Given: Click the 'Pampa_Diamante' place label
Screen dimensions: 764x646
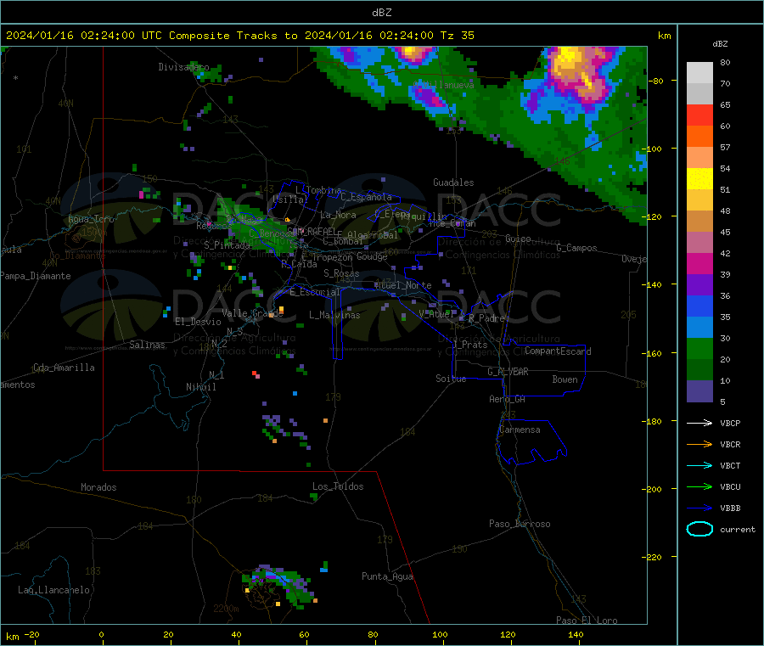Looking at the screenshot, I should tap(36, 276).
